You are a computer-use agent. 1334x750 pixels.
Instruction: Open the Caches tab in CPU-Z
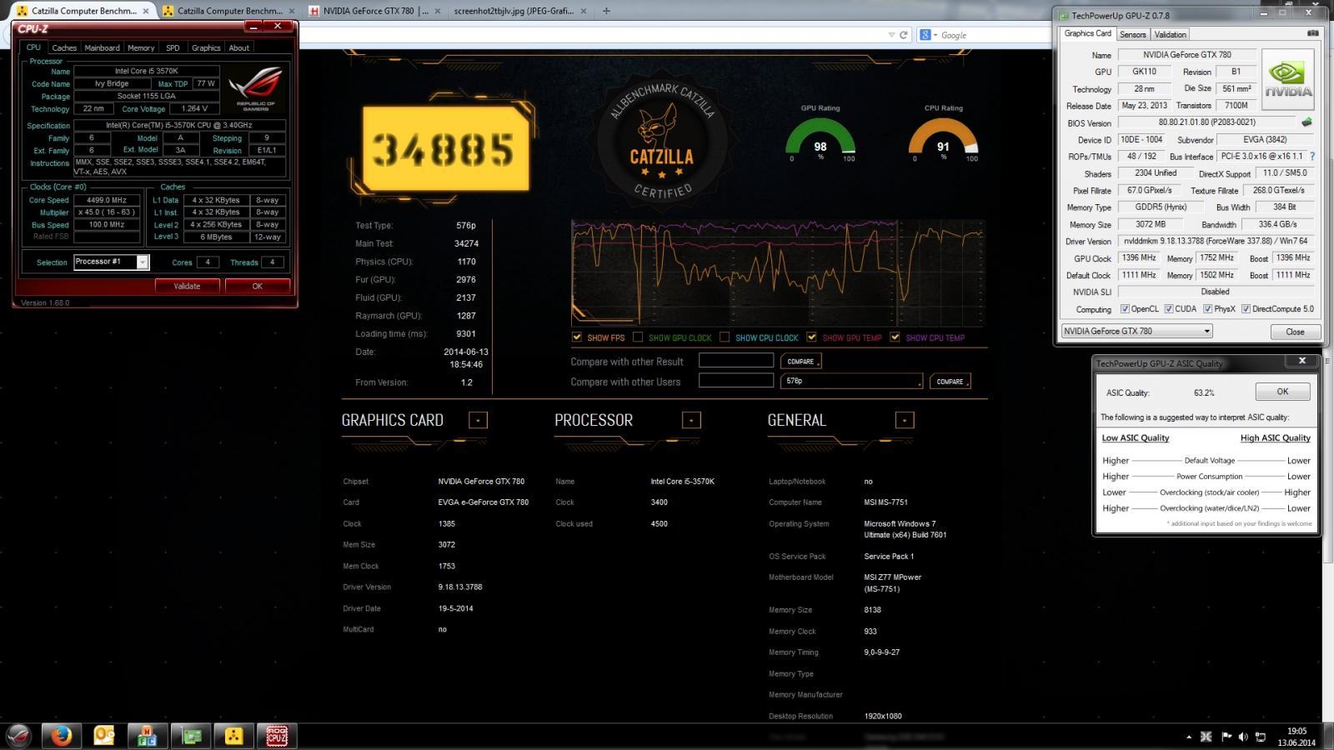[64, 48]
